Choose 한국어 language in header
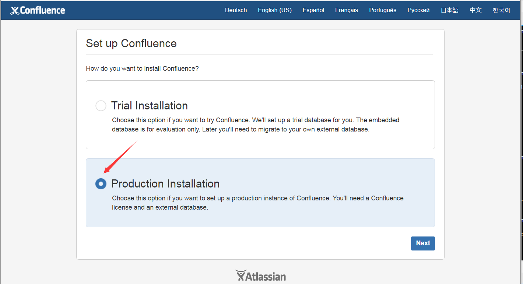Image resolution: width=523 pixels, height=284 pixels. tap(501, 10)
